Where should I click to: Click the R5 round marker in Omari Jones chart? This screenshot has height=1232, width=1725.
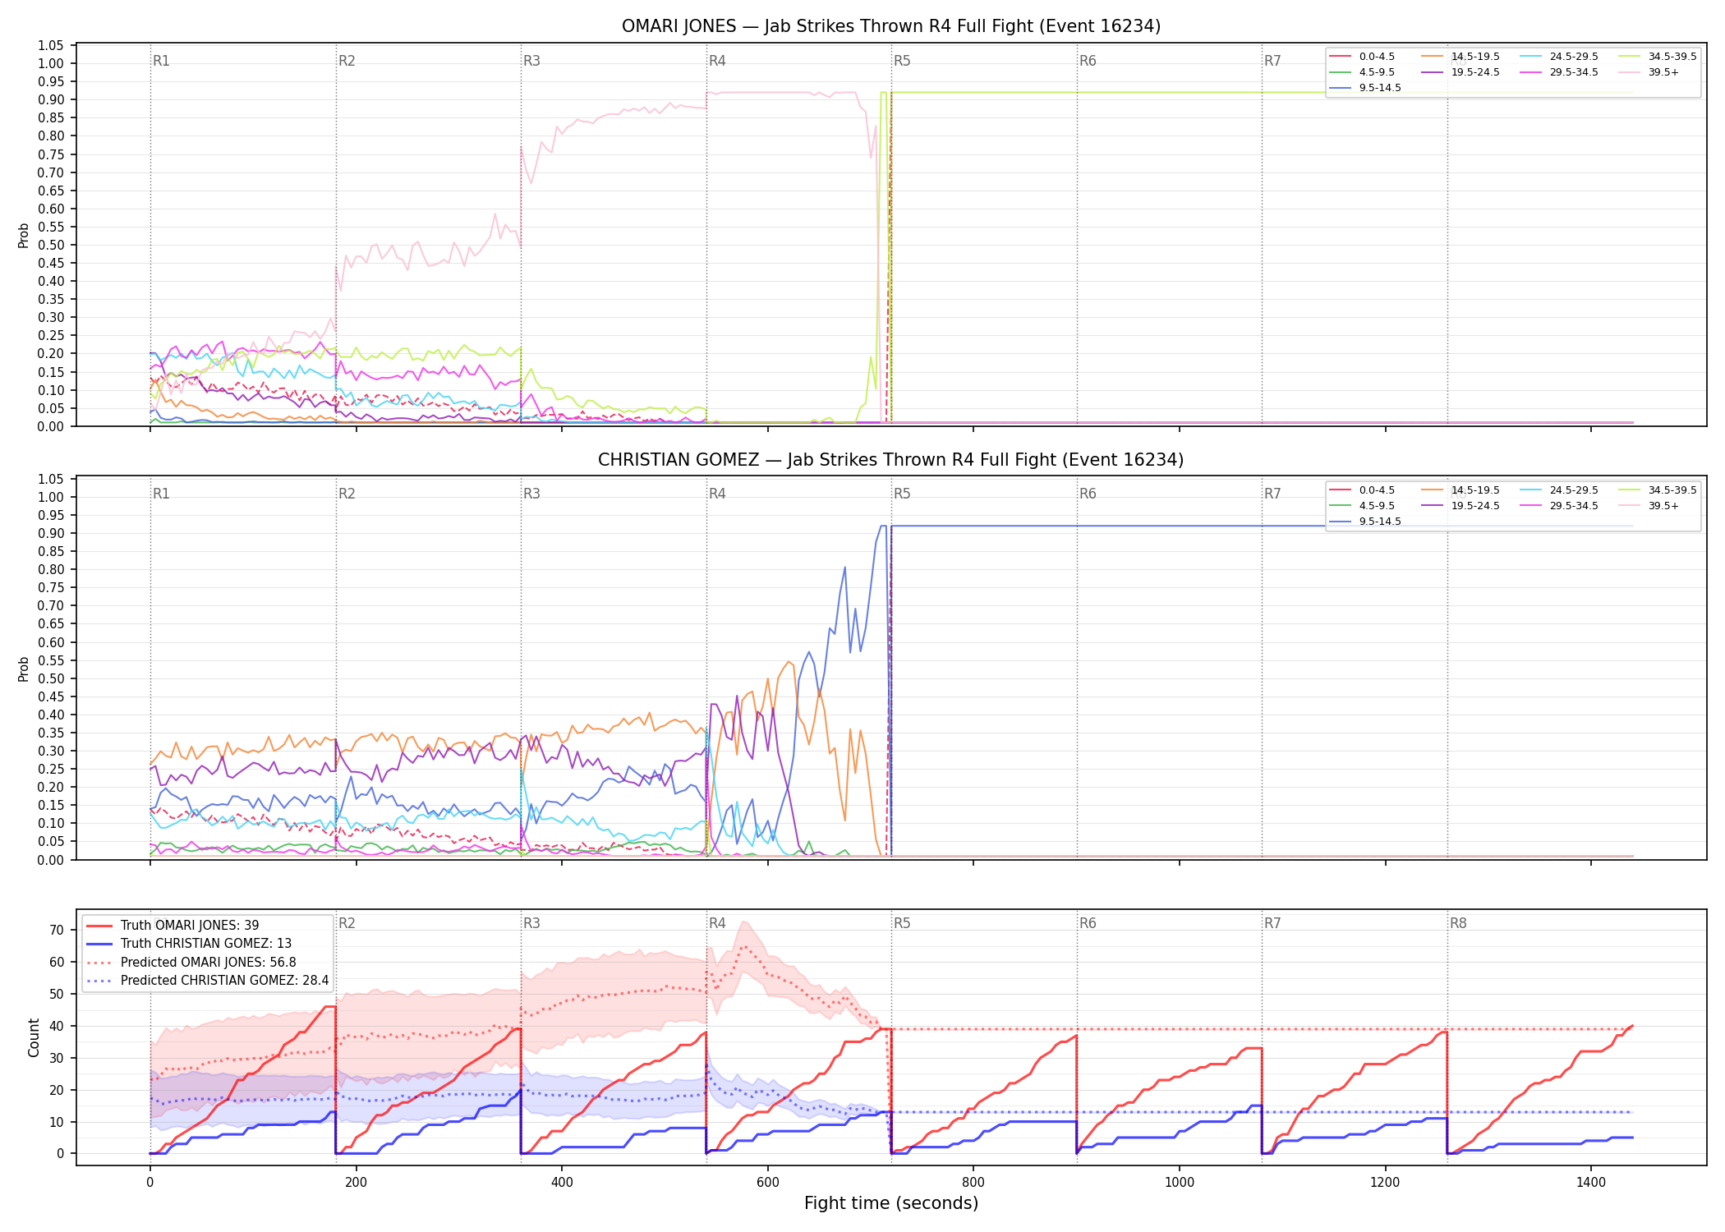click(902, 61)
